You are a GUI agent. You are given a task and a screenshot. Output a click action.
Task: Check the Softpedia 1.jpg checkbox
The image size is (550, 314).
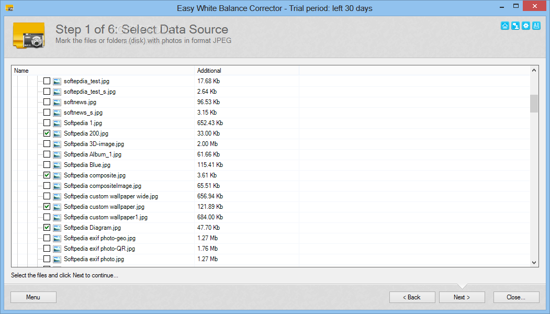(47, 123)
